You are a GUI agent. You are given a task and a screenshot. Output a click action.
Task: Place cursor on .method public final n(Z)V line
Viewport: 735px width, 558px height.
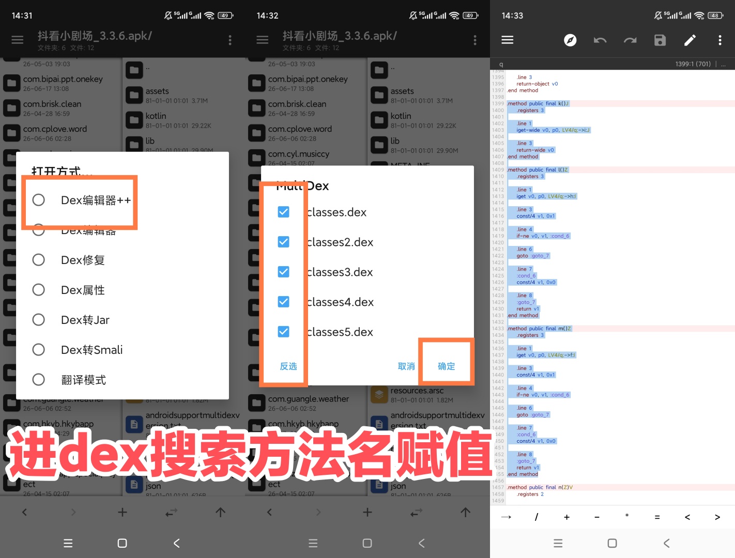click(540, 487)
